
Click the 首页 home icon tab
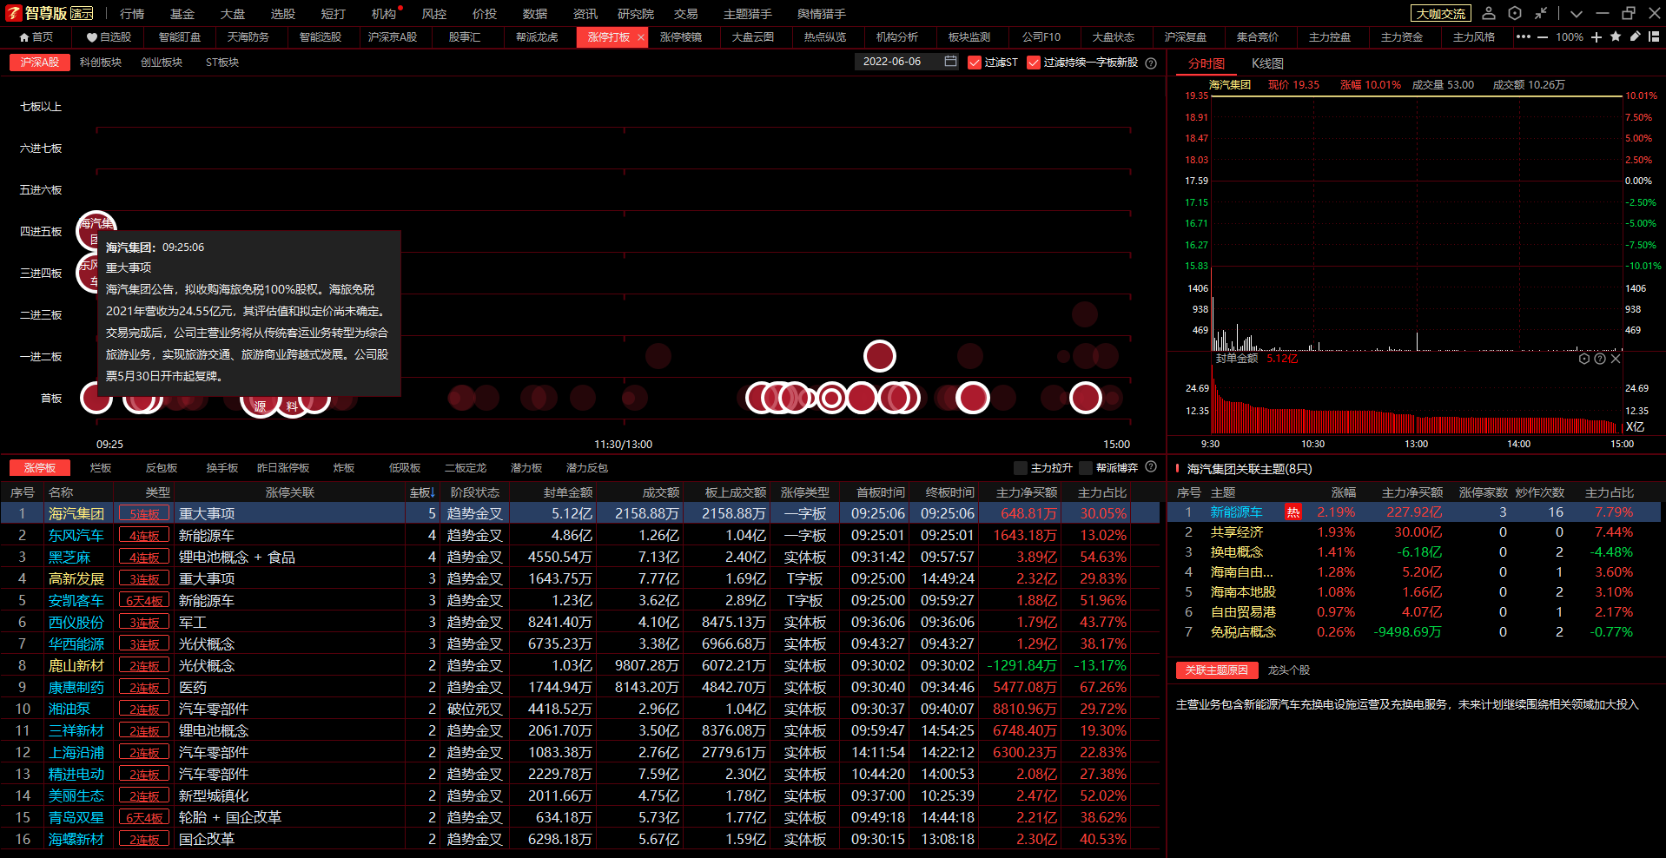pyautogui.click(x=36, y=37)
